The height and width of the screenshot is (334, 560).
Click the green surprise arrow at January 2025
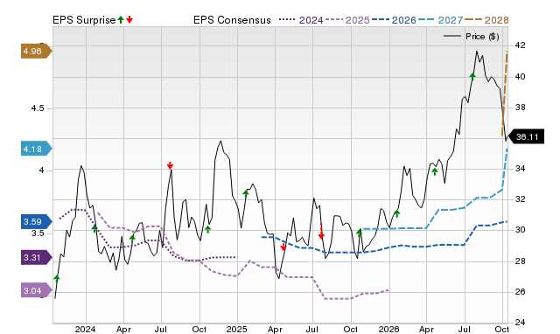click(x=246, y=193)
